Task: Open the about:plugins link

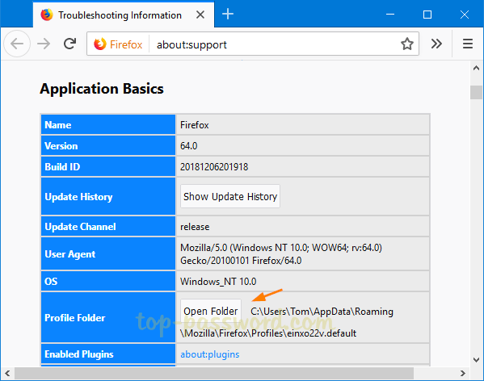Action: click(x=209, y=354)
